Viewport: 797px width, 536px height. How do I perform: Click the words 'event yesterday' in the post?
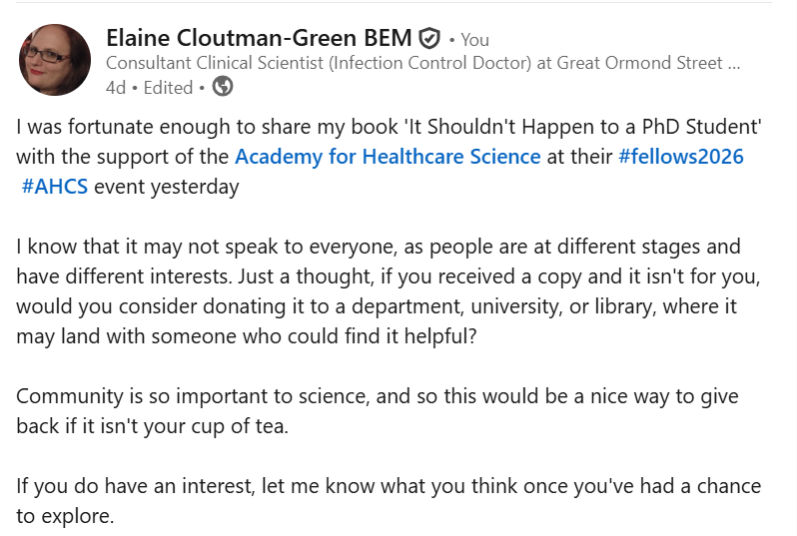(x=167, y=187)
